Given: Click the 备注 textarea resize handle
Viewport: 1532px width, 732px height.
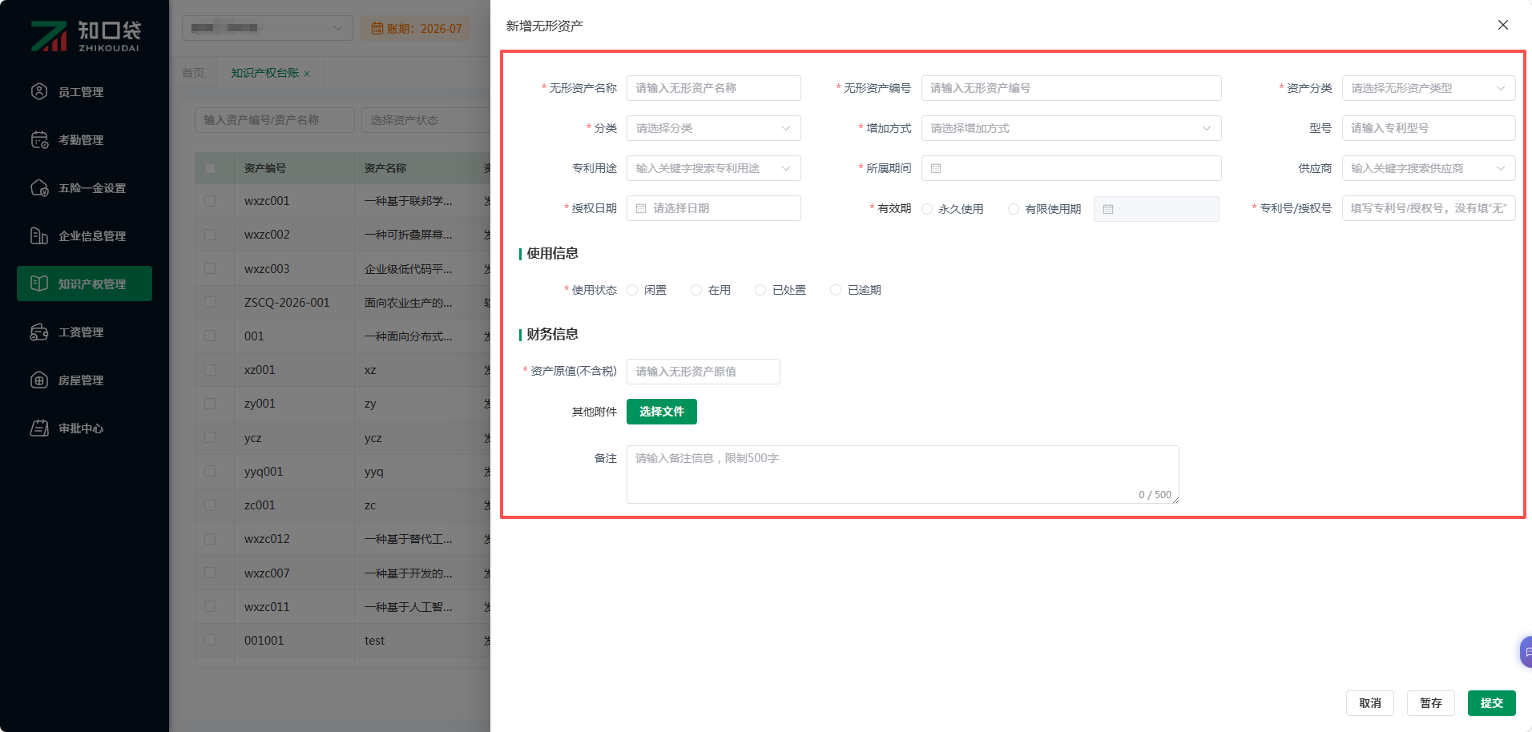Looking at the screenshot, I should coord(1175,499).
